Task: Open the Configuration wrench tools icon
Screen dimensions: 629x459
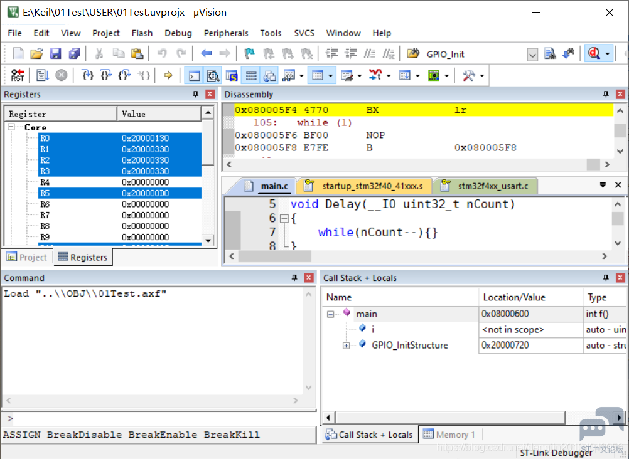Action: (468, 75)
